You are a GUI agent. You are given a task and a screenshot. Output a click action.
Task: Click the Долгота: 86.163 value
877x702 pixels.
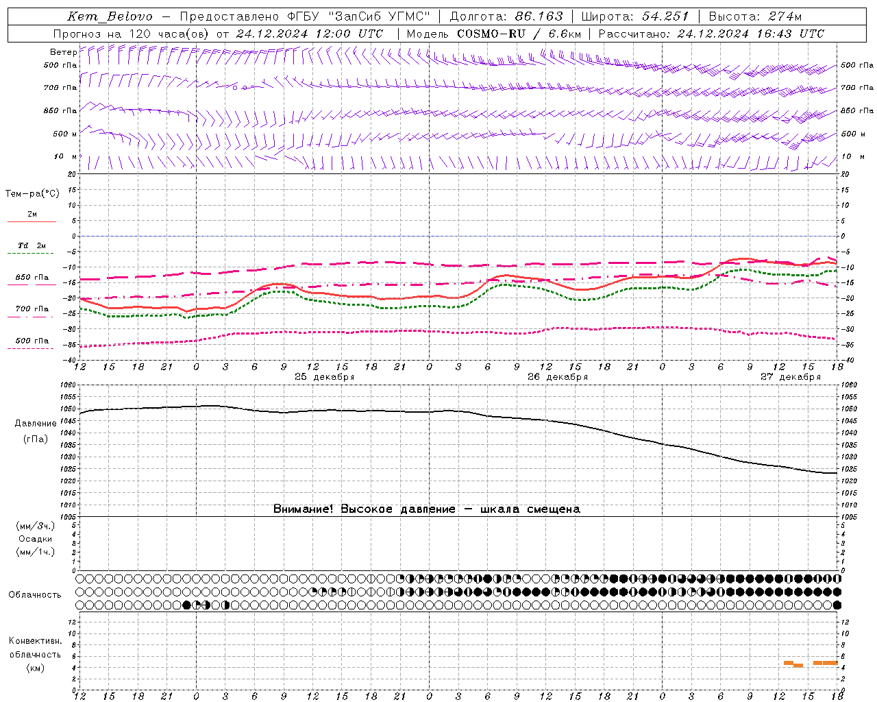click(506, 16)
